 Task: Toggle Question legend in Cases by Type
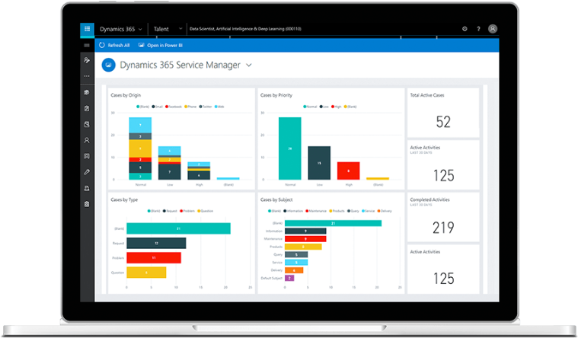tap(206, 211)
